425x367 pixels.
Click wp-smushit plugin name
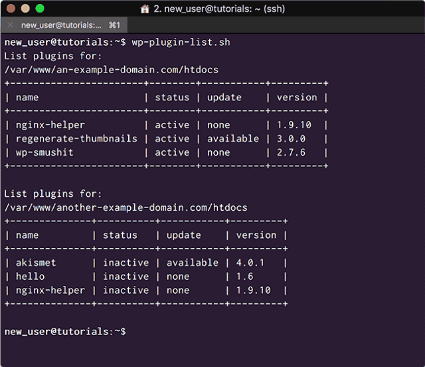pos(44,152)
